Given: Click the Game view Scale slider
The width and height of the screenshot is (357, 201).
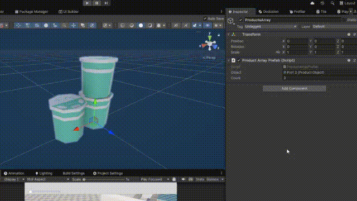Looking at the screenshot, I should 104,180.
